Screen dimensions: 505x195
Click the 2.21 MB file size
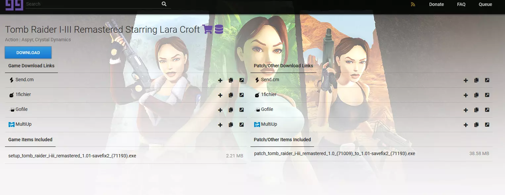click(235, 156)
